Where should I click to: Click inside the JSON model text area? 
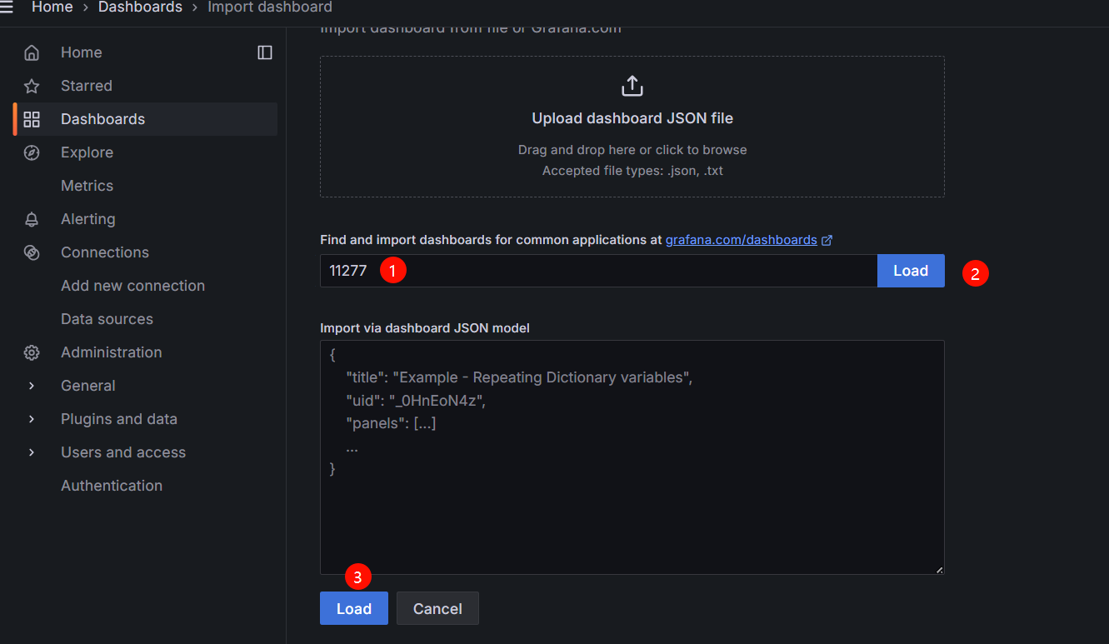(632, 500)
